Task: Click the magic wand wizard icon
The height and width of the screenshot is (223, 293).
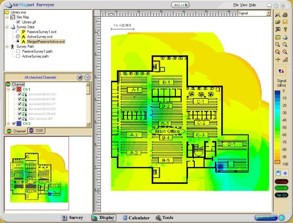Action: pos(278,15)
